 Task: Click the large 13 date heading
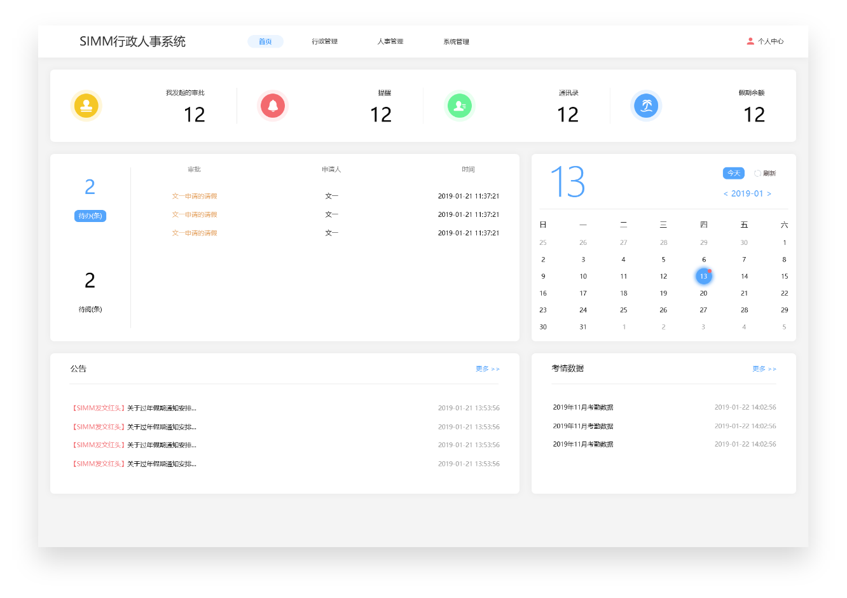click(x=567, y=182)
